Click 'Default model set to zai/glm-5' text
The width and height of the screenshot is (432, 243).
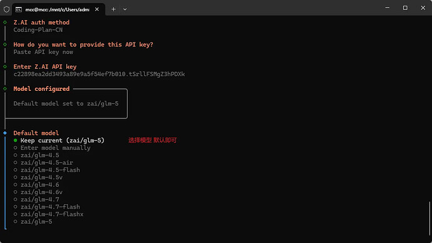click(x=66, y=104)
